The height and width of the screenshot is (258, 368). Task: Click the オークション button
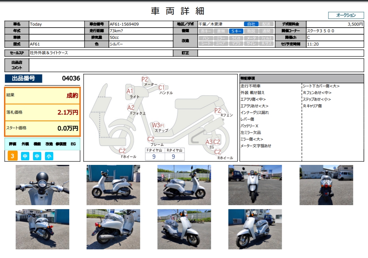click(346, 15)
